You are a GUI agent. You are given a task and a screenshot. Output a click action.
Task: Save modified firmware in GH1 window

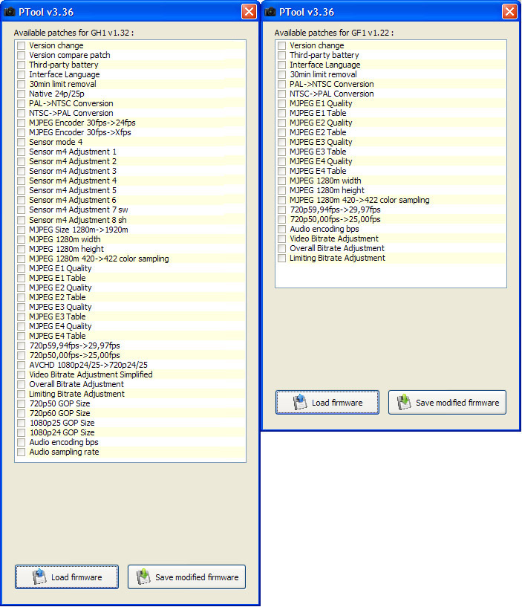click(x=186, y=577)
